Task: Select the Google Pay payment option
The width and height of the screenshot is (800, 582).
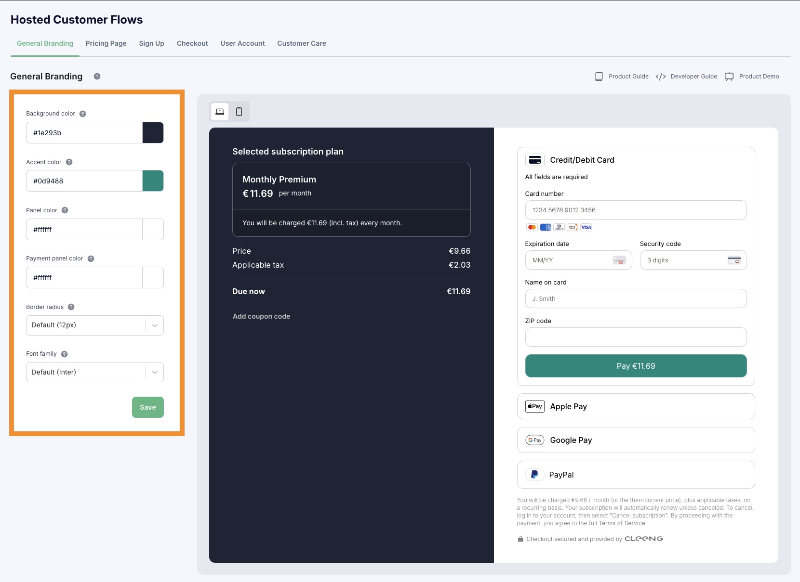Action: pyautogui.click(x=636, y=440)
